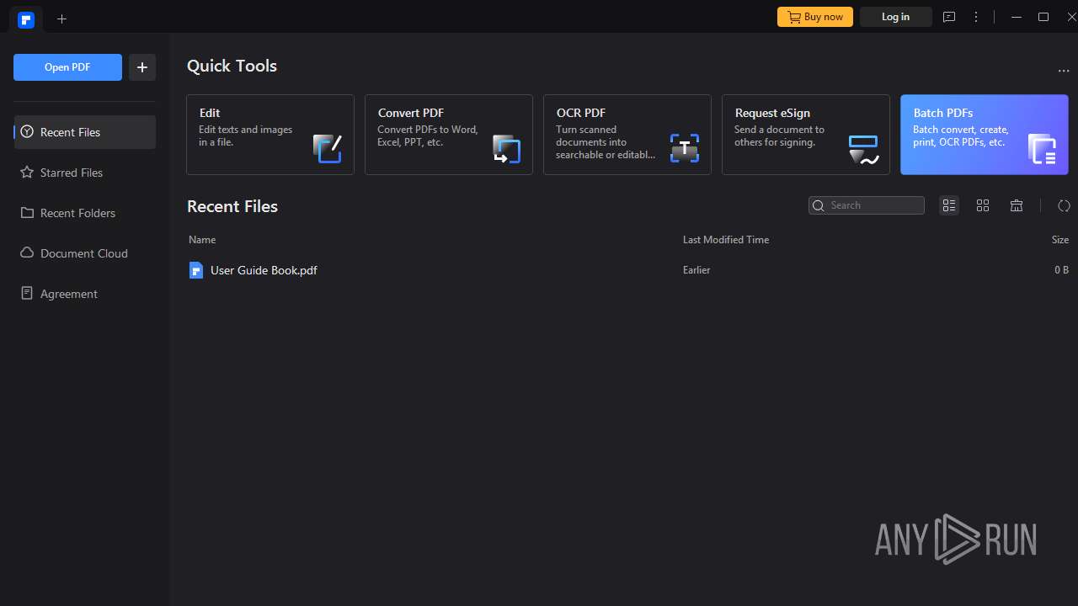This screenshot has width=1078, height=606.
Task: Click the Agreement document icon
Action: click(x=27, y=294)
